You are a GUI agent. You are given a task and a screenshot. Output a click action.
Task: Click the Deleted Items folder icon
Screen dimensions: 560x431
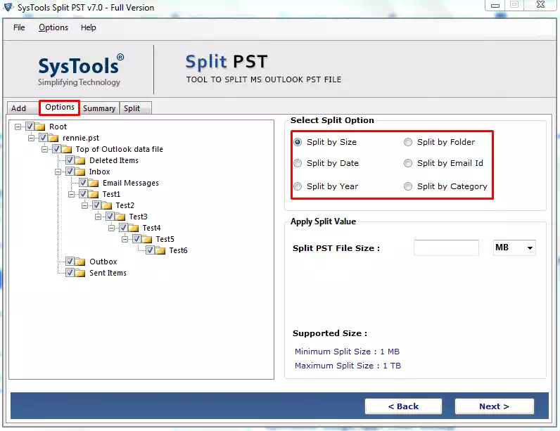[80, 160]
